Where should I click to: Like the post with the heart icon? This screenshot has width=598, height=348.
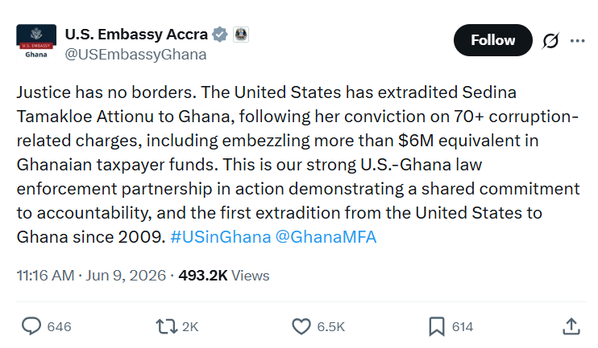301,326
